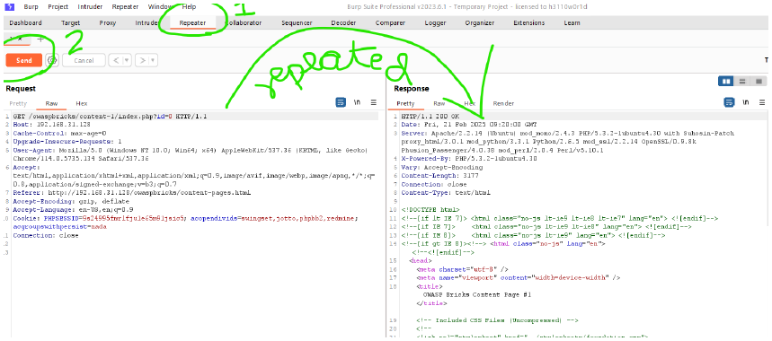Switch to the Dashboard tab
The width and height of the screenshot is (772, 341).
pos(25,23)
